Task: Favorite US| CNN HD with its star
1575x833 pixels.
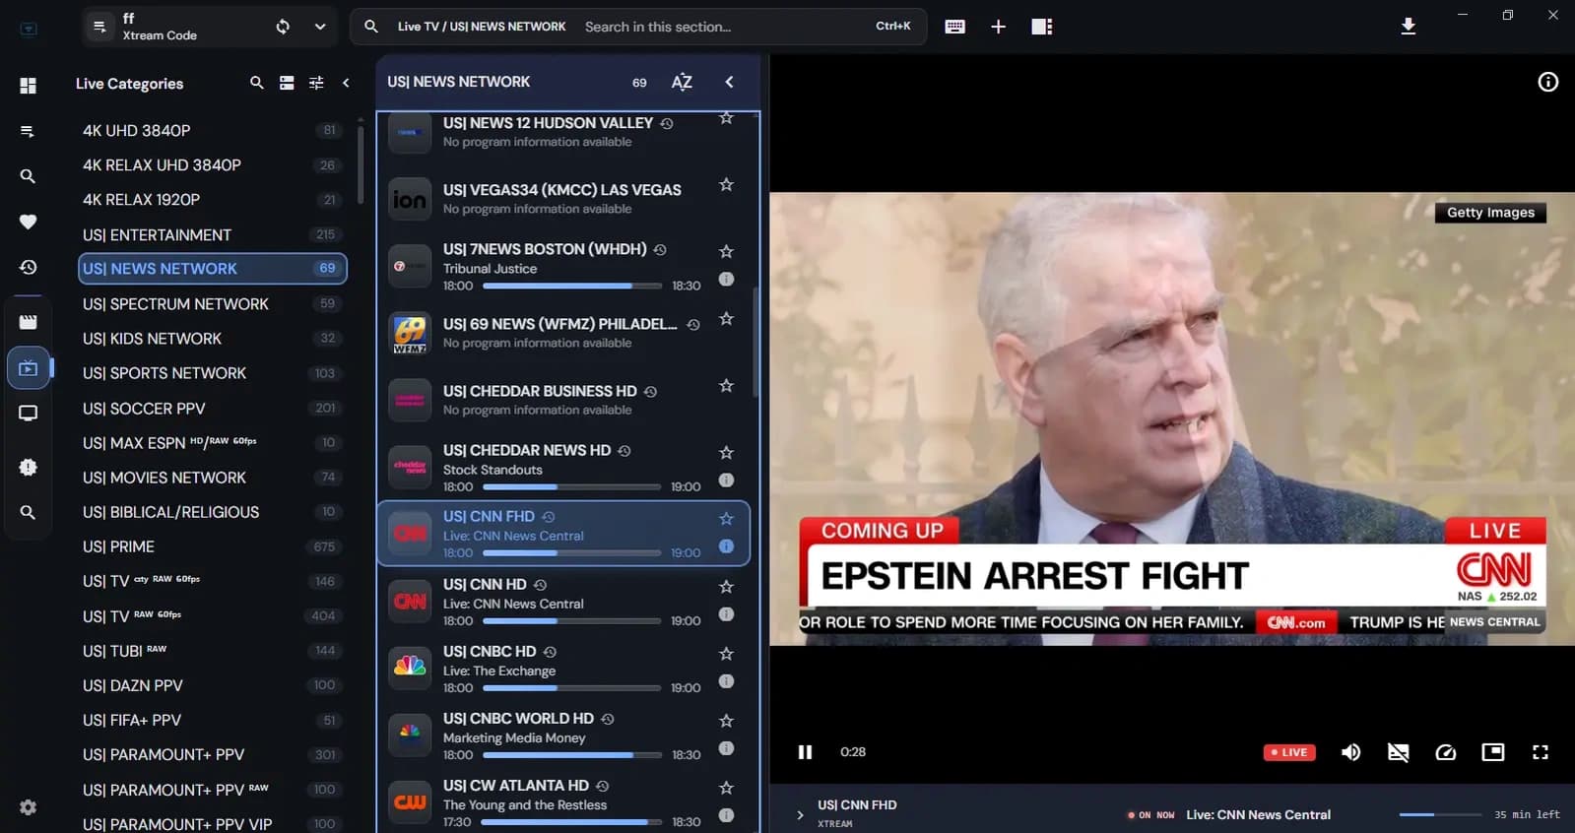Action: 726,587
